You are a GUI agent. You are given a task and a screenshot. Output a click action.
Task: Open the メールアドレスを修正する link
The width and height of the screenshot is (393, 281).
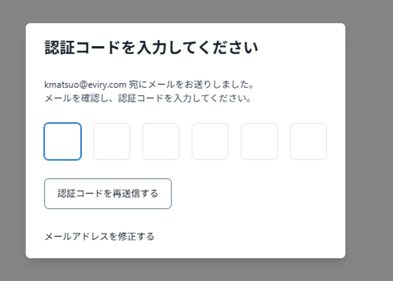pyautogui.click(x=99, y=236)
